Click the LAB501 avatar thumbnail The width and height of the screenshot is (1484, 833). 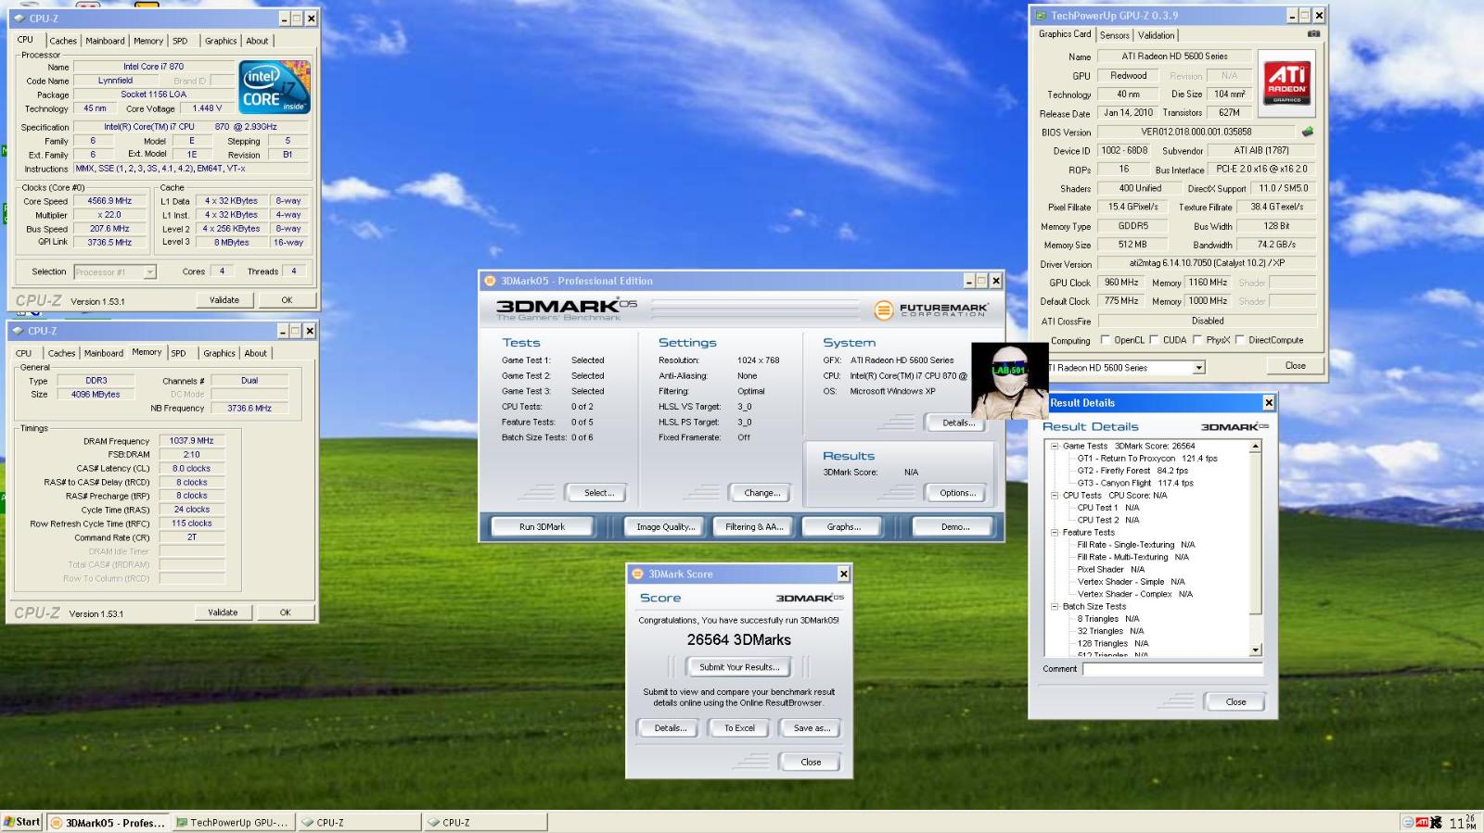[1009, 380]
